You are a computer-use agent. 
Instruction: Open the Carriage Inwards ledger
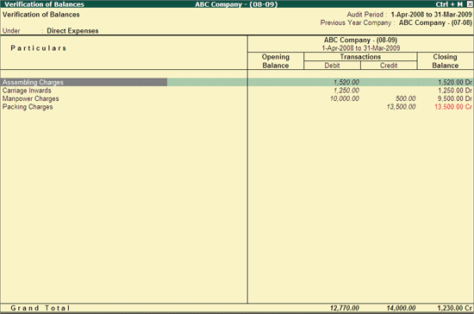[x=27, y=91]
